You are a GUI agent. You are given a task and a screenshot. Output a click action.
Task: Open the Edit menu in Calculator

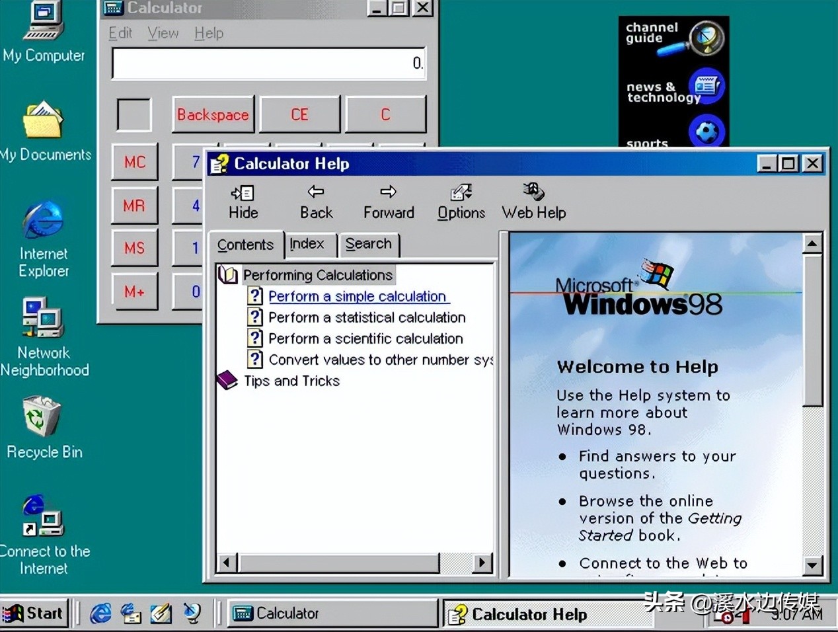(x=120, y=33)
